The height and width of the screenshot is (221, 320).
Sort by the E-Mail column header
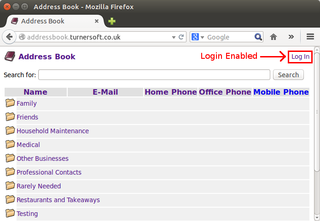pos(105,92)
